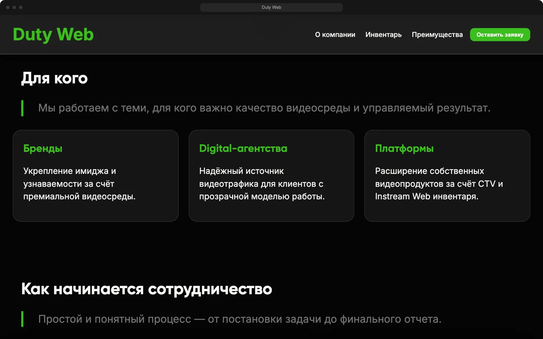Click the Бренды card title

[43, 148]
